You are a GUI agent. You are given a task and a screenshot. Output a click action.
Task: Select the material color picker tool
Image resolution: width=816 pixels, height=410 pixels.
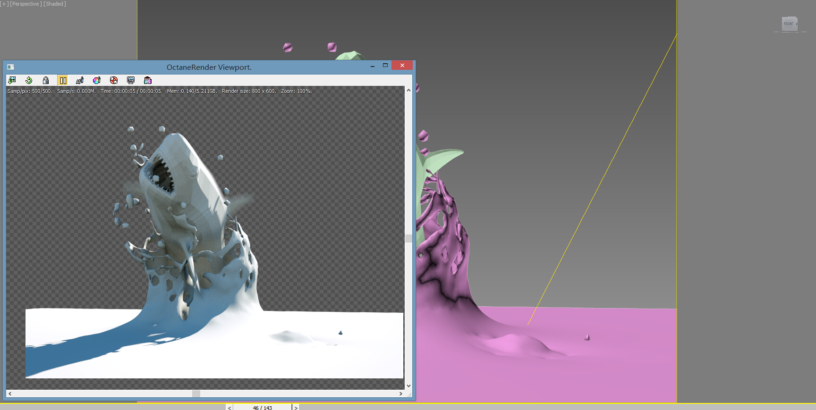pos(97,80)
